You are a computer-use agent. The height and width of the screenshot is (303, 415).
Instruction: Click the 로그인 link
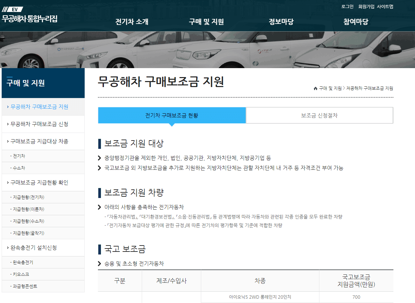click(347, 6)
